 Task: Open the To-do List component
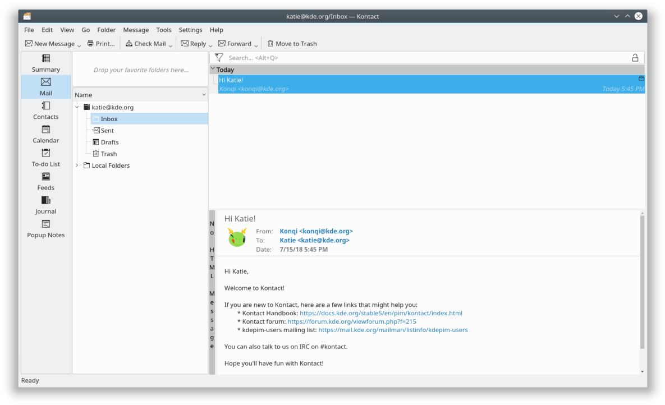point(46,158)
